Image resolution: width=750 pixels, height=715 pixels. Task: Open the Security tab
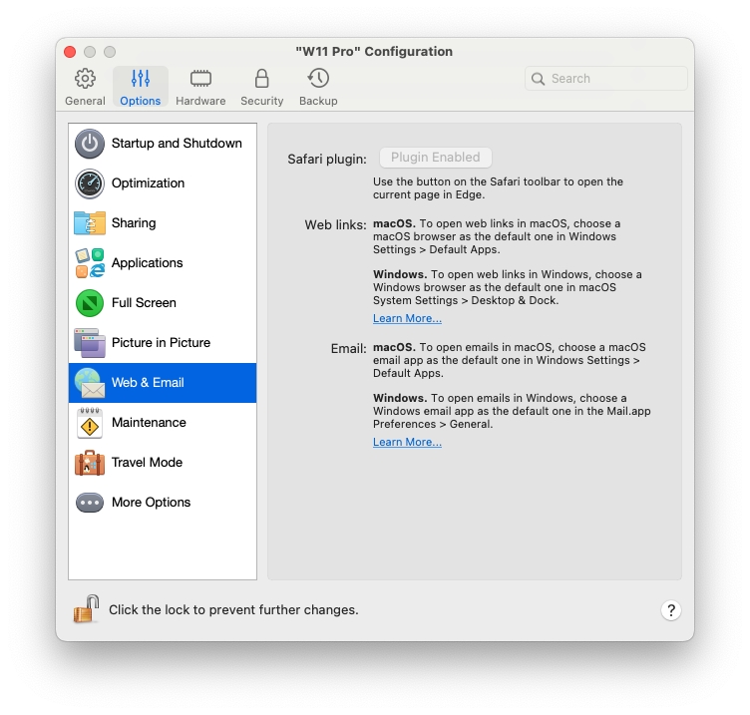(x=261, y=87)
